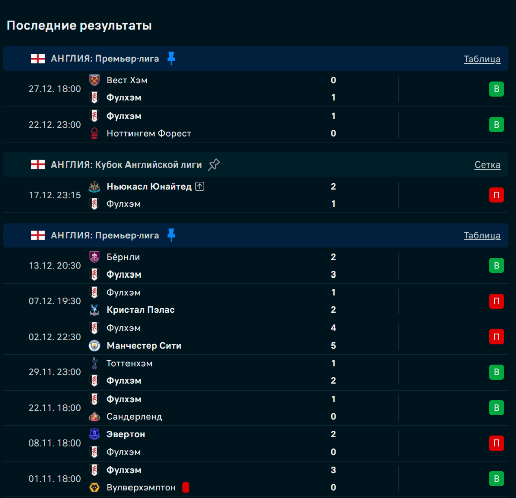Click the advancing-team icon next to Ньюкасл Юнайтед
The image size is (516, 498).
(x=200, y=187)
